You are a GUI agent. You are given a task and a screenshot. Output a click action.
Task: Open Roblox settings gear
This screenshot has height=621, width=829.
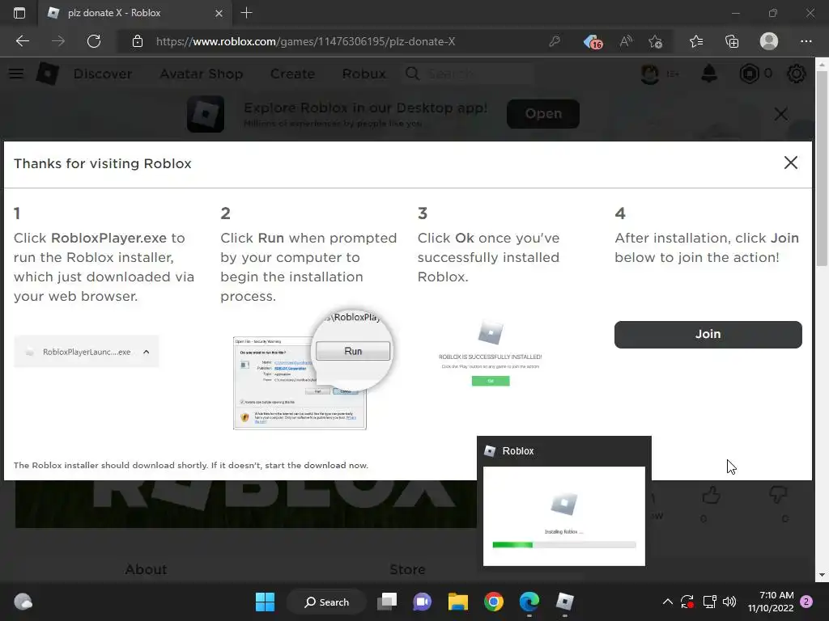pos(797,74)
